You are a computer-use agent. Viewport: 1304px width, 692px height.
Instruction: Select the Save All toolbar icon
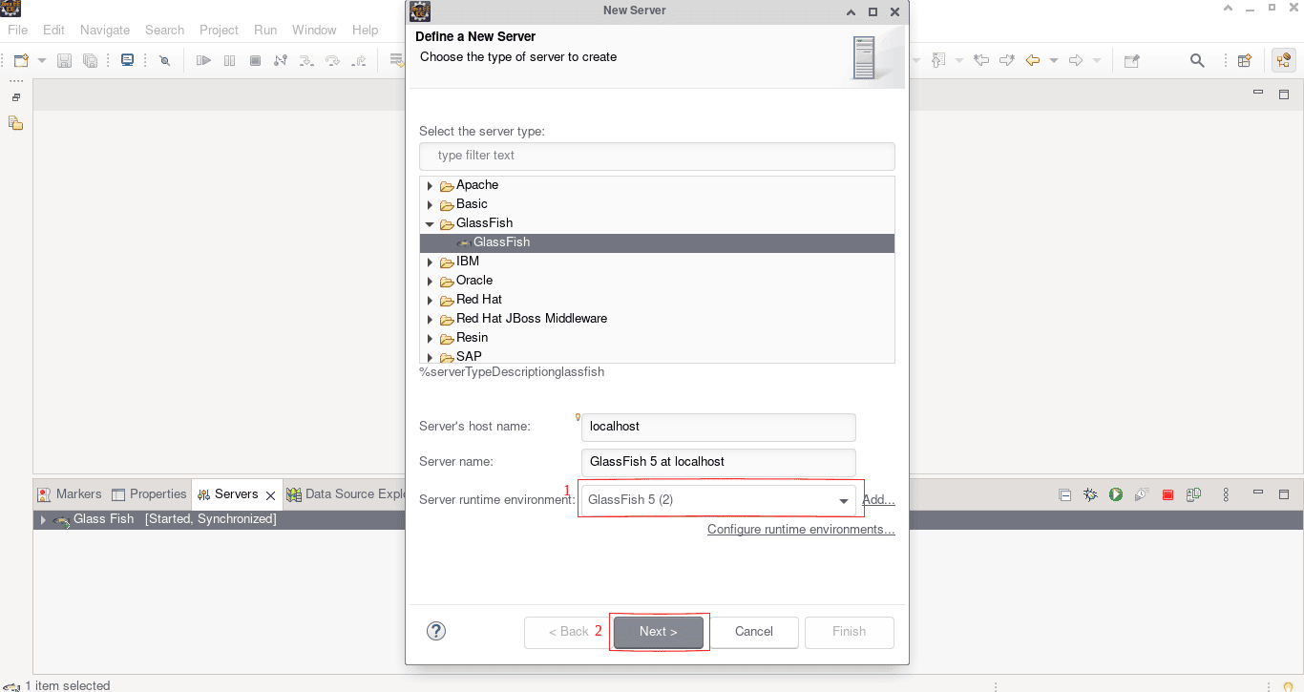click(89, 59)
